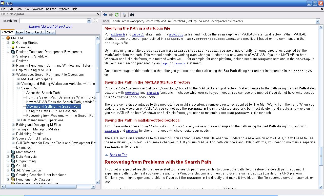The width and height of the screenshot is (324, 196).
Task: Open the Window menu
Action: [x=64, y=9]
